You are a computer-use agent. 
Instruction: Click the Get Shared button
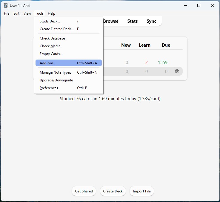point(84,191)
